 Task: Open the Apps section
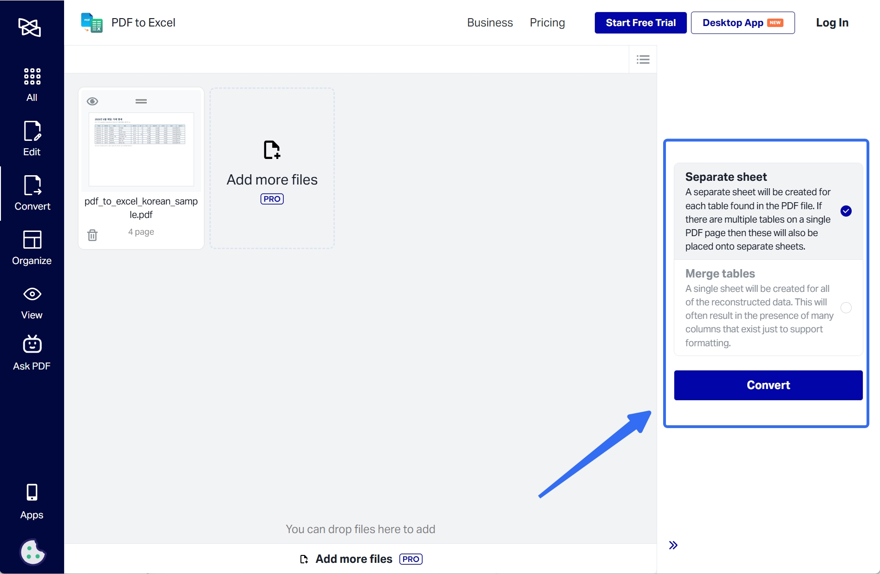point(32,502)
